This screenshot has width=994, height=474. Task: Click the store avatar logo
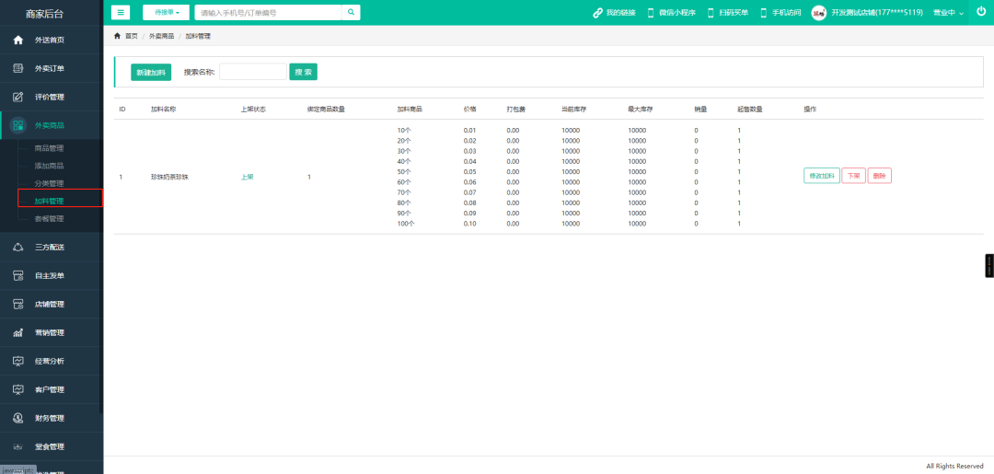point(818,13)
